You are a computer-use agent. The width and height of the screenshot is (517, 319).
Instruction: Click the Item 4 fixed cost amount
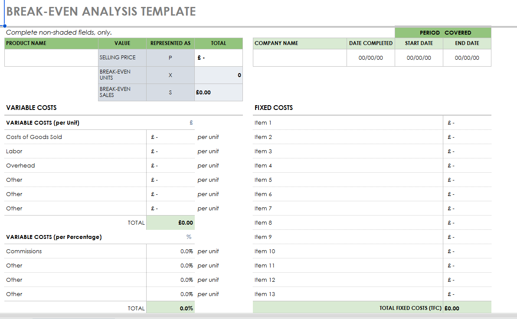pos(467,166)
